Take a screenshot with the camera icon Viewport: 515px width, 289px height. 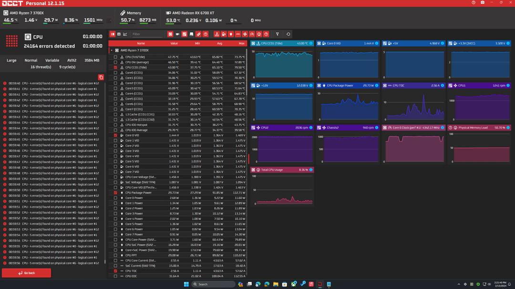pyautogui.click(x=483, y=3)
